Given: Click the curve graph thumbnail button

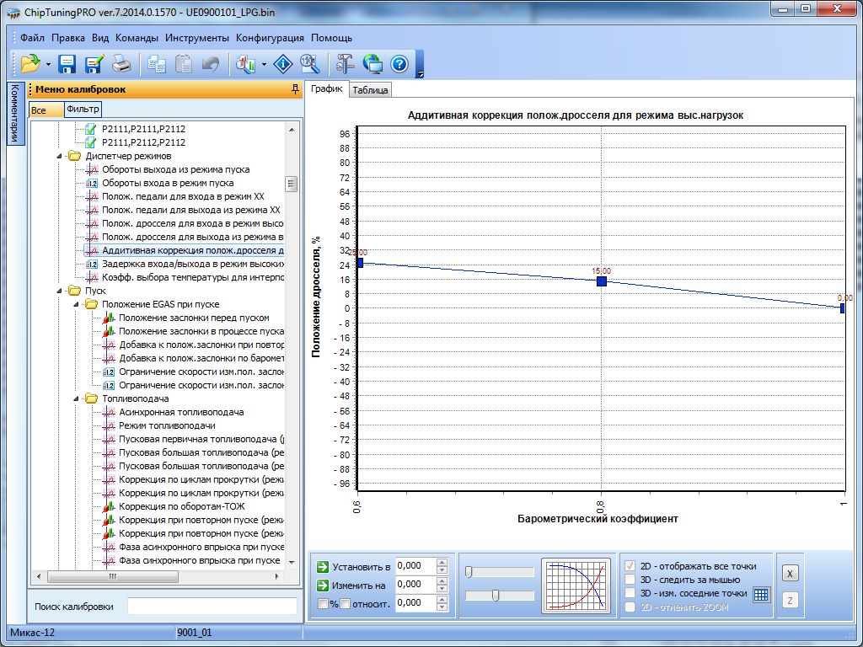Looking at the screenshot, I should coord(576,586).
